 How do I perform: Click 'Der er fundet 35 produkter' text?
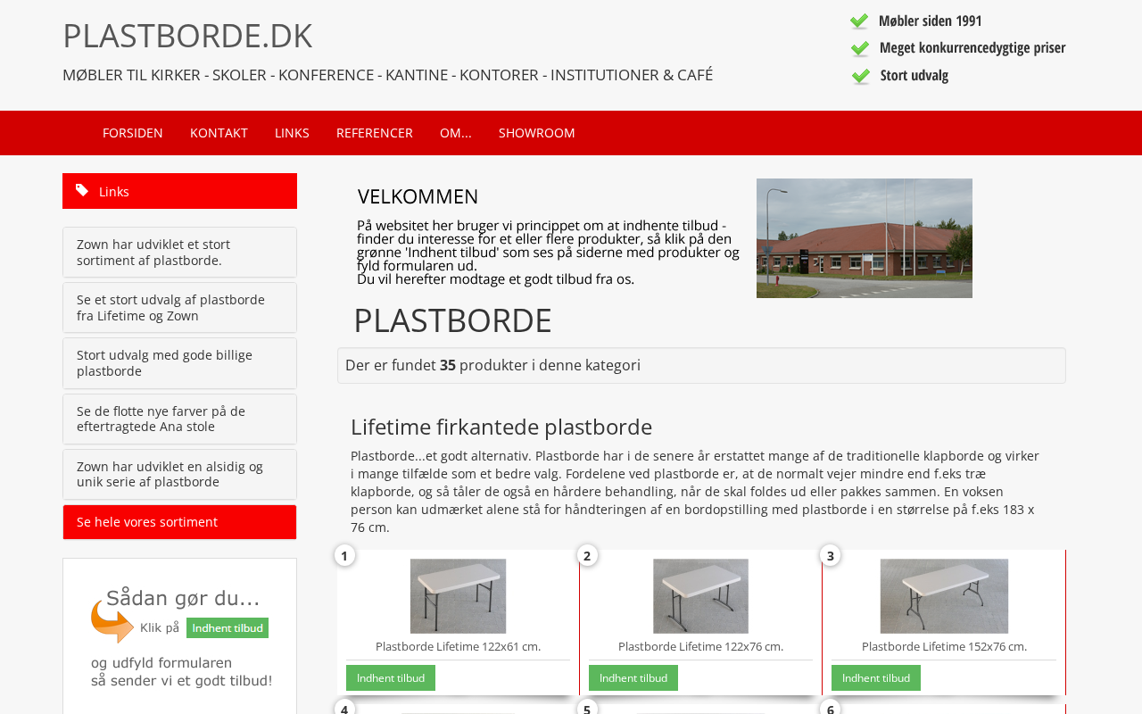click(x=492, y=365)
